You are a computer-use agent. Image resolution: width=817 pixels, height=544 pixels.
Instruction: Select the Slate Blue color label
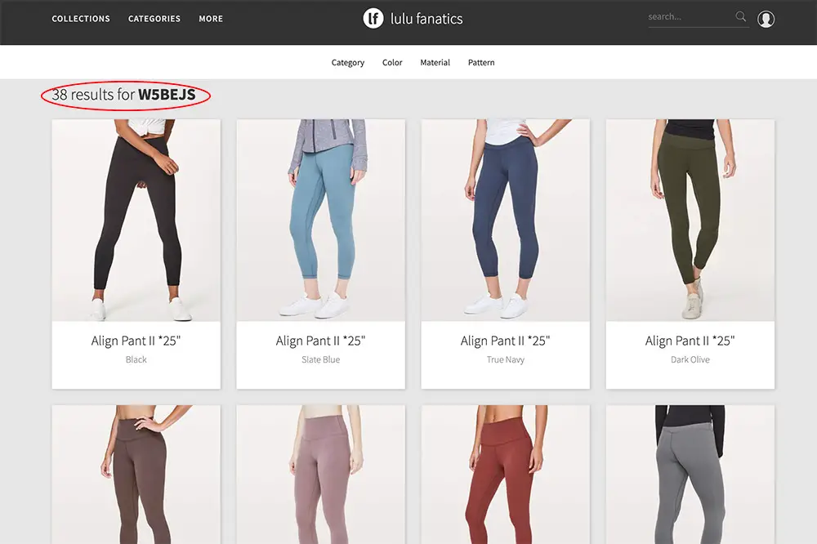pos(320,359)
